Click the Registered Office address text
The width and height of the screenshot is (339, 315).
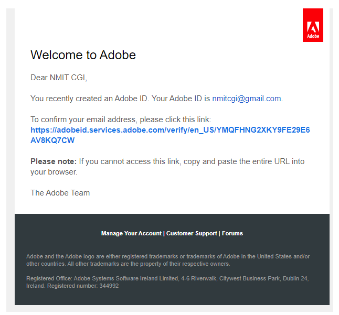[x=167, y=282]
